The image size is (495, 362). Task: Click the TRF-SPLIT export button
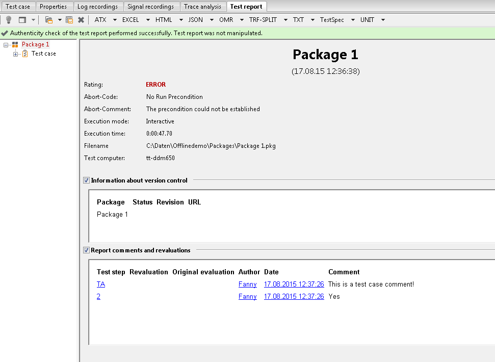tap(263, 20)
